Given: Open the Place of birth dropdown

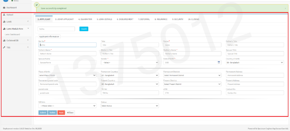Looking at the screenshot, I should [x=67, y=76].
